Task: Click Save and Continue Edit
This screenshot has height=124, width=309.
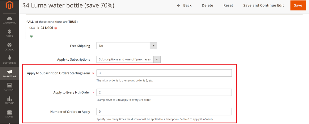Action: [264, 6]
